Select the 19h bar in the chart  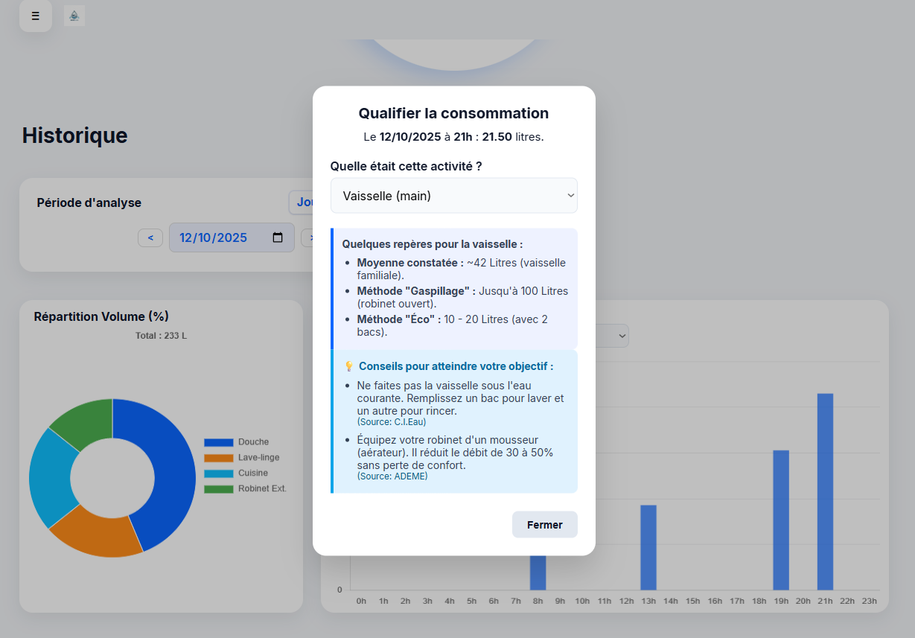780,520
